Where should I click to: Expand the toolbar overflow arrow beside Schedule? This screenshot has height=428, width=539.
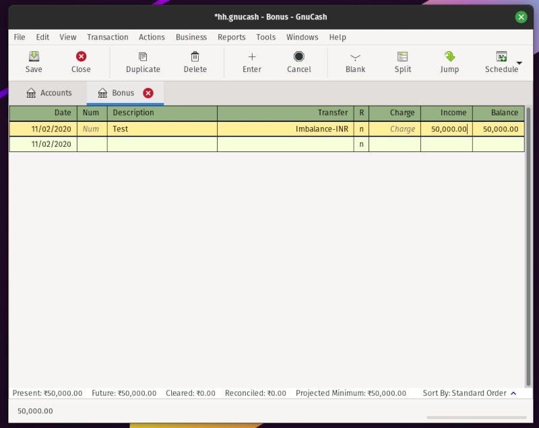point(519,63)
